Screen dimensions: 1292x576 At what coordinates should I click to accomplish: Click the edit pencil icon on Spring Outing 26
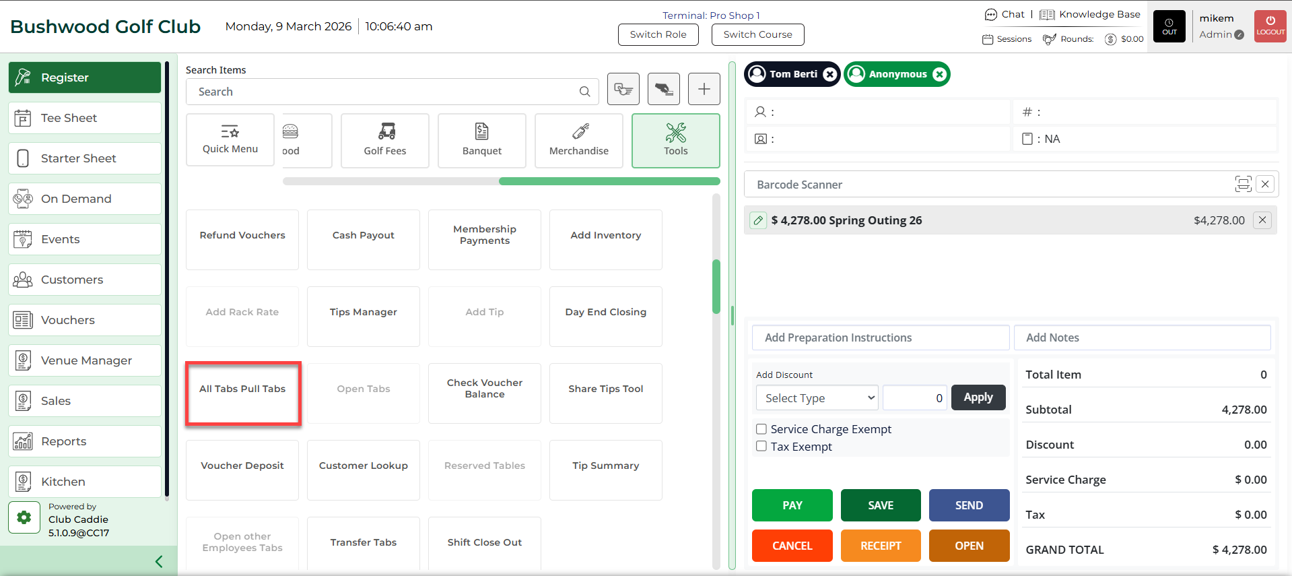(758, 220)
